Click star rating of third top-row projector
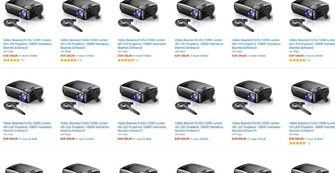The image size is (335, 173). (x=126, y=60)
